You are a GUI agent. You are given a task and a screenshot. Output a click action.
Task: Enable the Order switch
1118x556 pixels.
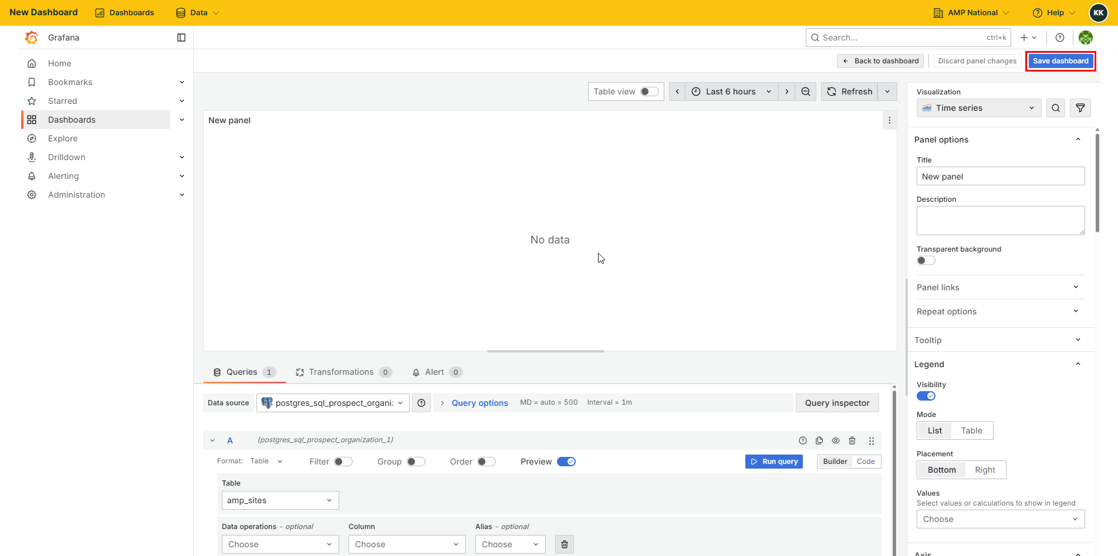click(x=487, y=462)
